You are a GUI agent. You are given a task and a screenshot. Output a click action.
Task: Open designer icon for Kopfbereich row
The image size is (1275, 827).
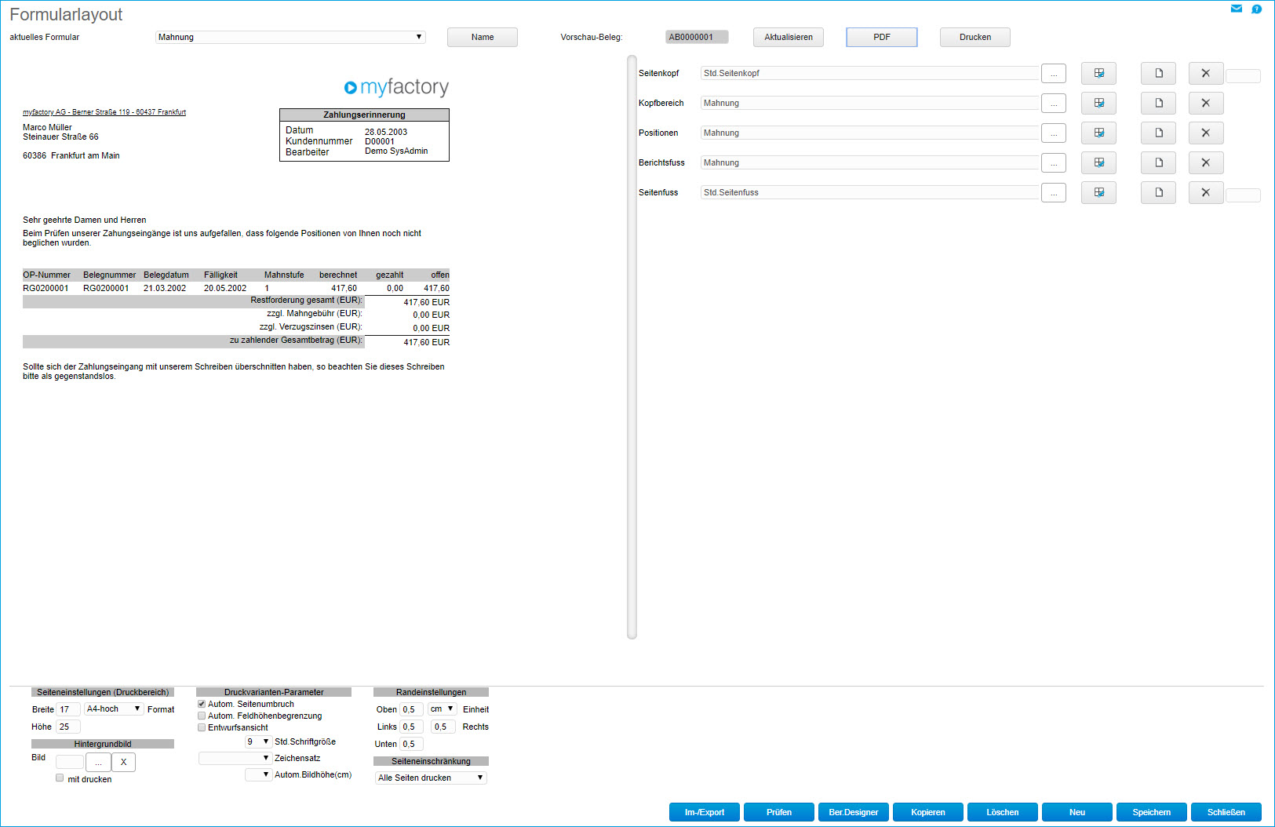pos(1098,103)
